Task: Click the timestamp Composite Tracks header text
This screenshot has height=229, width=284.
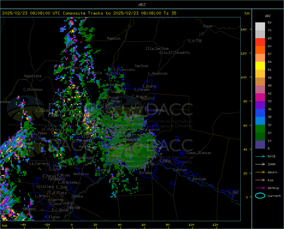Action: click(x=89, y=13)
